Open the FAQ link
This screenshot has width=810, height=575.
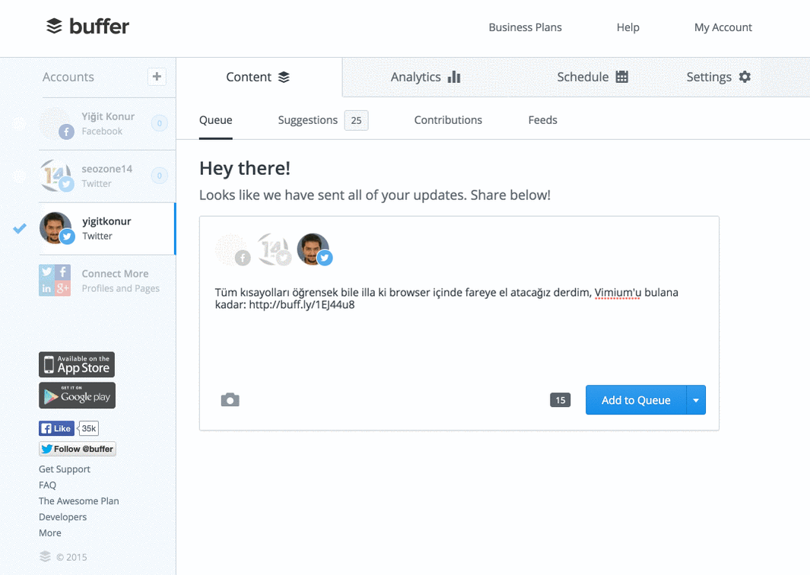[47, 485]
